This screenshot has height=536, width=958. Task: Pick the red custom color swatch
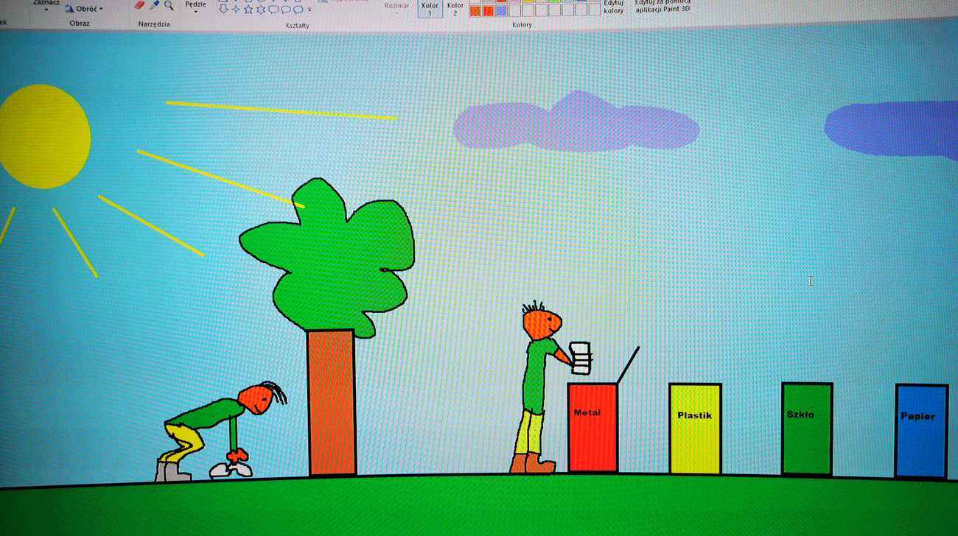[x=488, y=10]
